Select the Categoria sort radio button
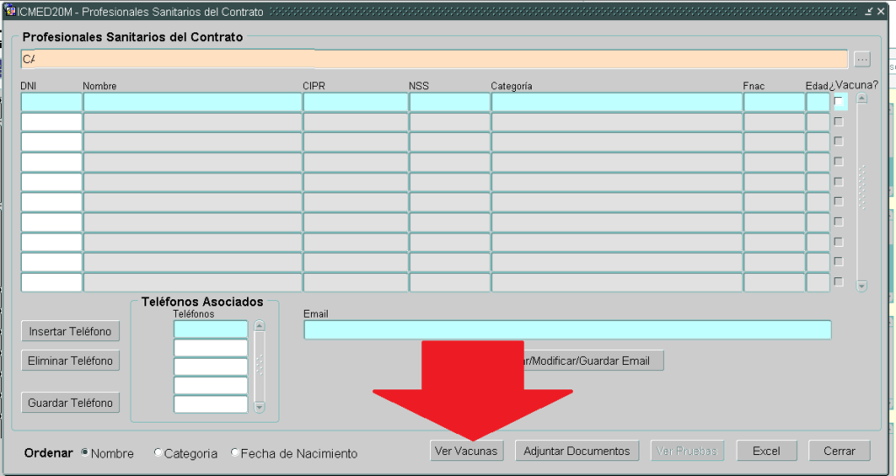Screen dimensions: 896x476 point(158,452)
